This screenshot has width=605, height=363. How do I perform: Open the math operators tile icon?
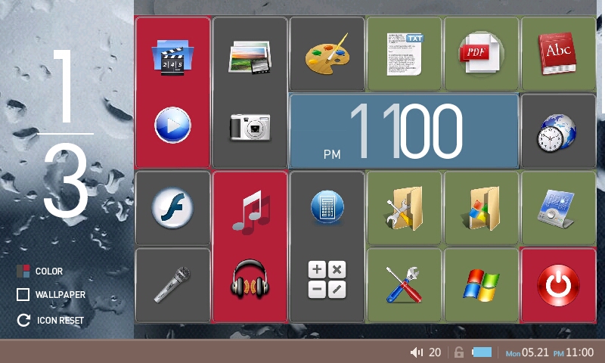click(x=327, y=280)
